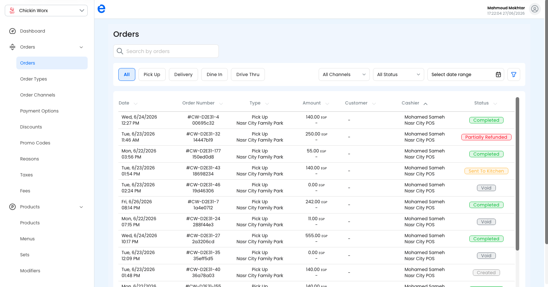
Task: Click the Void badge of order #CW-D2E31-46
Action: pyautogui.click(x=486, y=188)
